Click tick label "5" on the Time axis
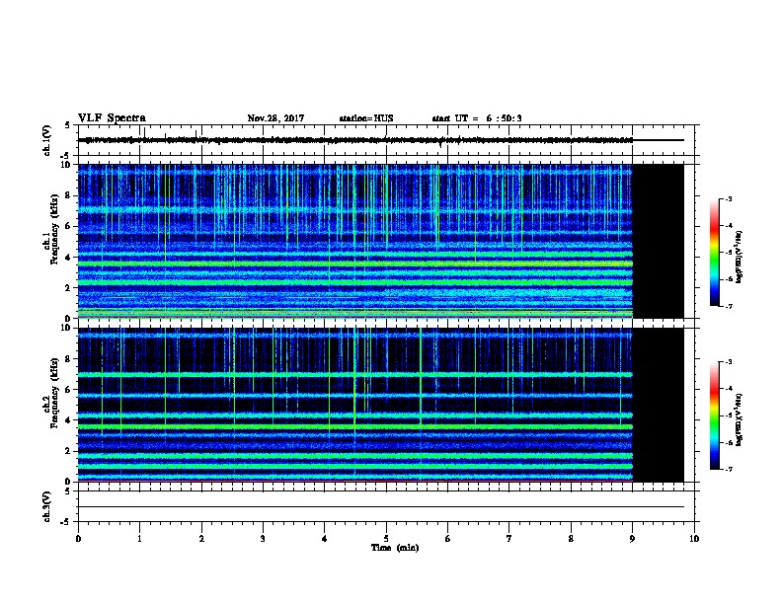The height and width of the screenshot is (604, 782). click(386, 539)
